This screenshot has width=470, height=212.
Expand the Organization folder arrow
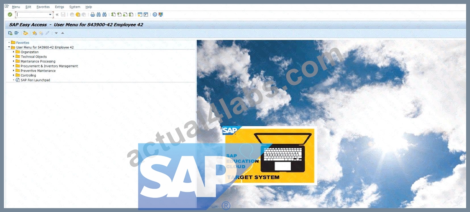pyautogui.click(x=14, y=52)
